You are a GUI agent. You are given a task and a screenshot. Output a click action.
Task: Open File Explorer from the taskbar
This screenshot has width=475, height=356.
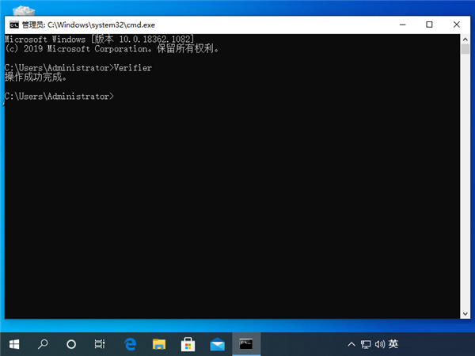click(159, 344)
